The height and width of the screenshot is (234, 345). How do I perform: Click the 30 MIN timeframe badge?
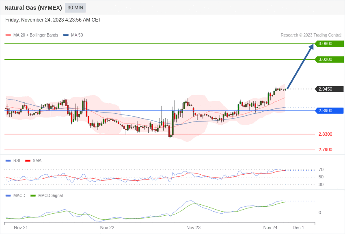(x=75, y=8)
